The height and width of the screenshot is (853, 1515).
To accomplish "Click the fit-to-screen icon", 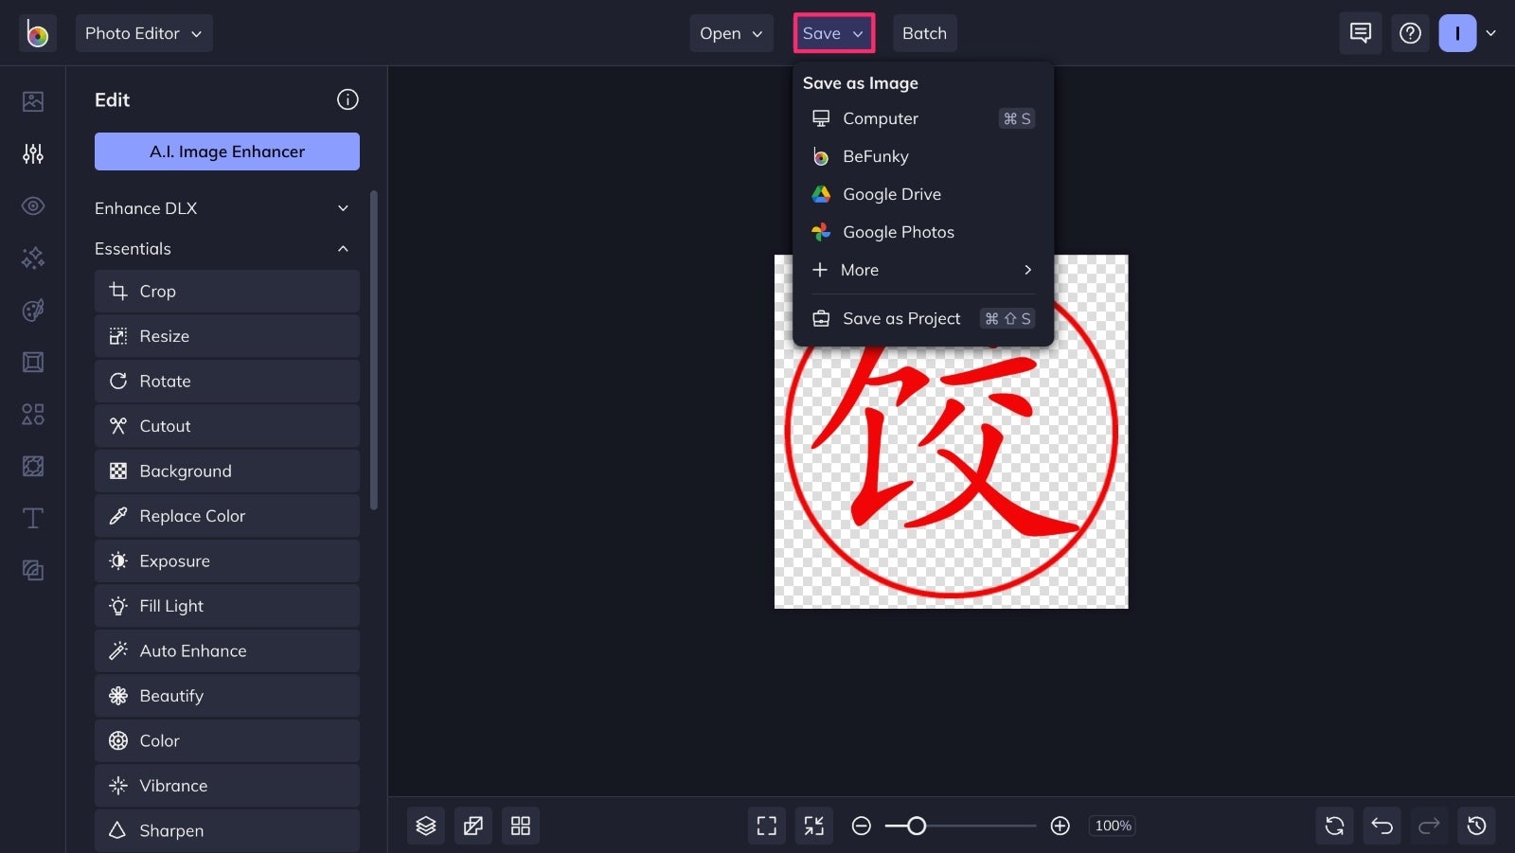I will pyautogui.click(x=766, y=825).
